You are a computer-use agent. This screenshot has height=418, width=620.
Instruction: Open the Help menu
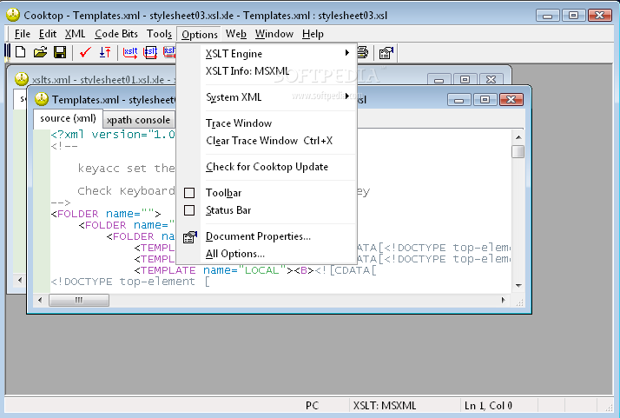pos(313,34)
